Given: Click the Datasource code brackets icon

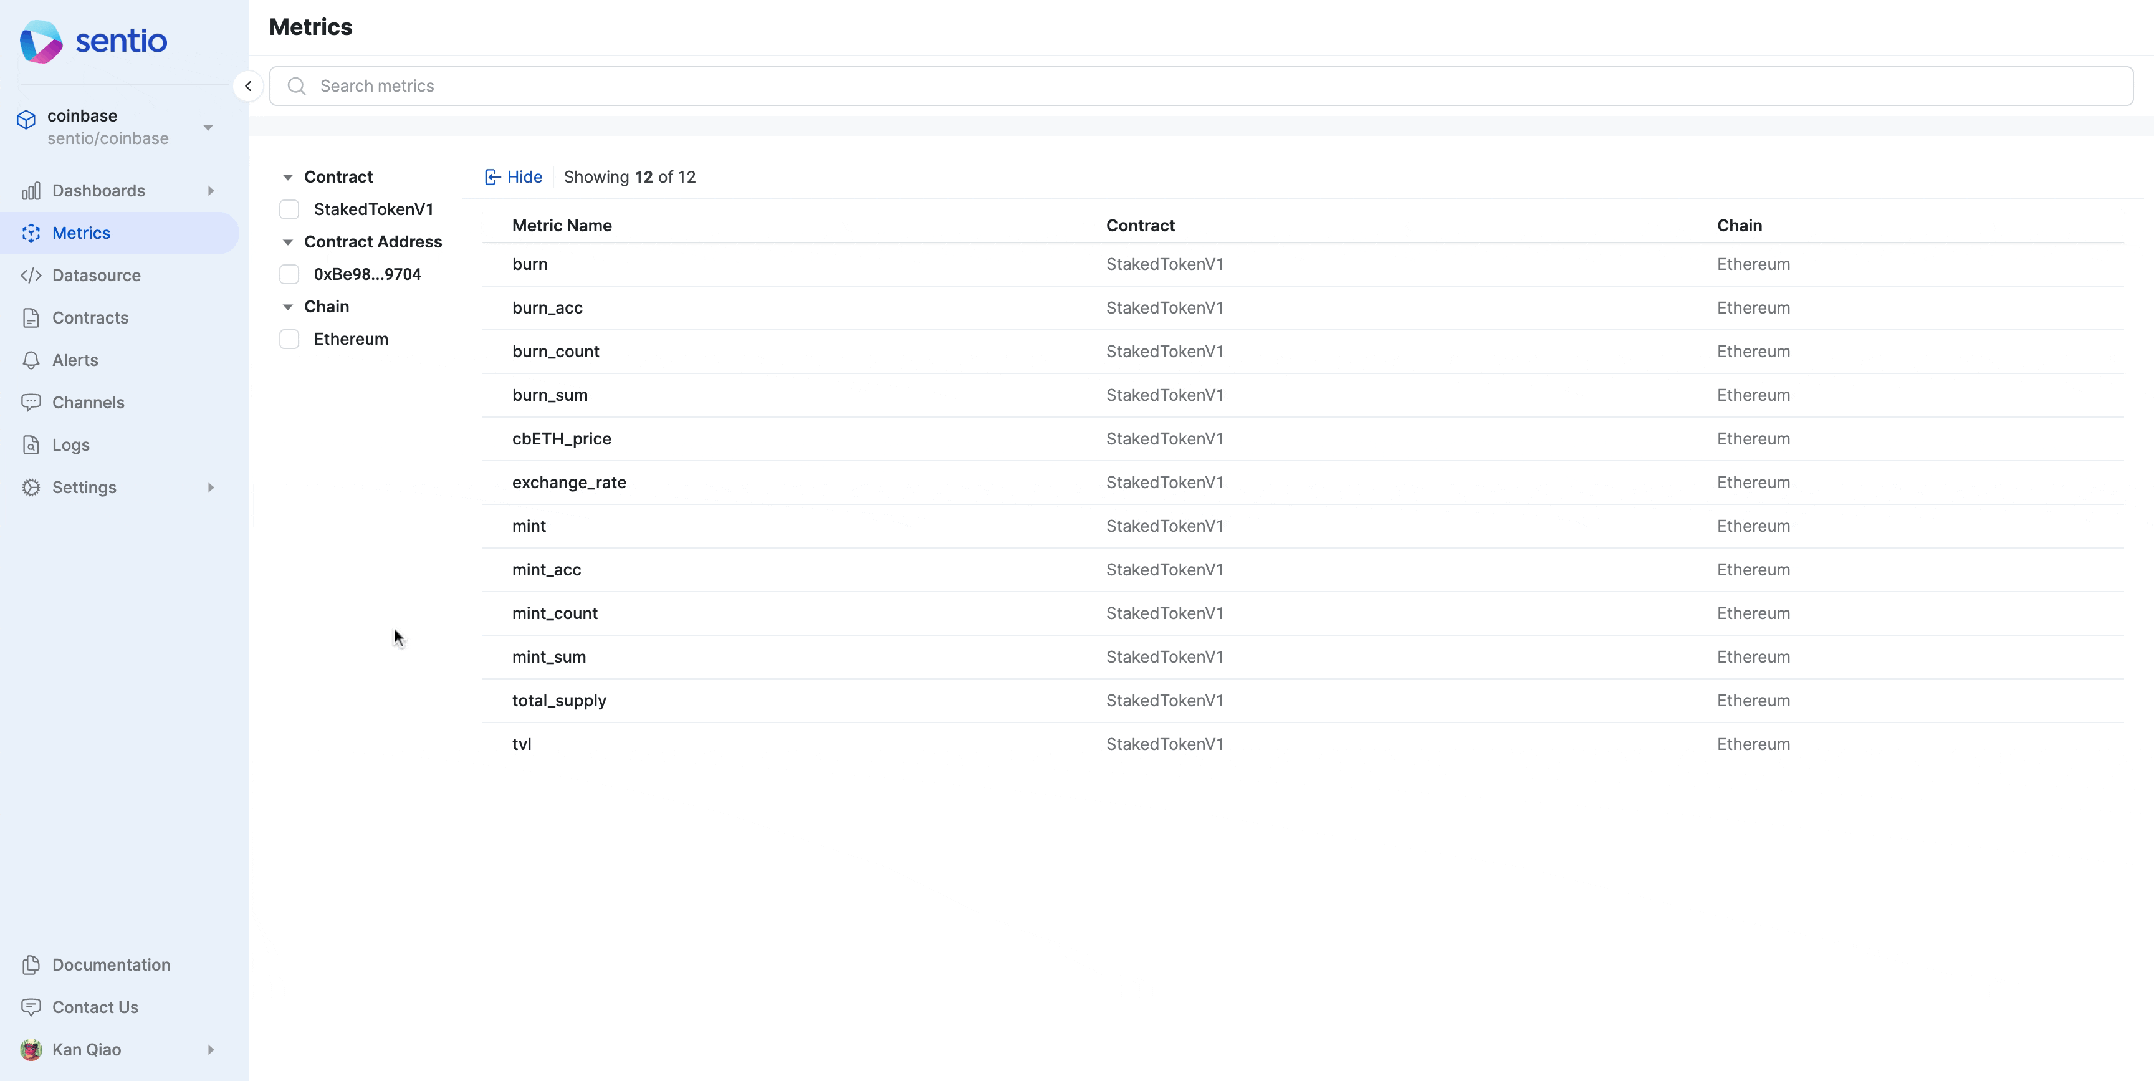Looking at the screenshot, I should click(x=31, y=276).
